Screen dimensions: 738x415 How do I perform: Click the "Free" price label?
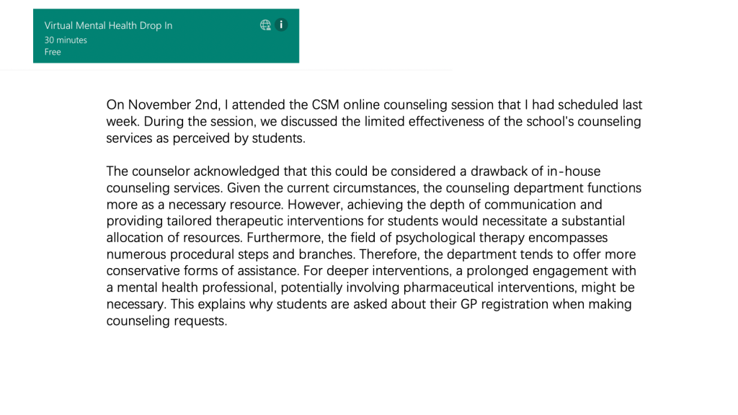click(53, 52)
